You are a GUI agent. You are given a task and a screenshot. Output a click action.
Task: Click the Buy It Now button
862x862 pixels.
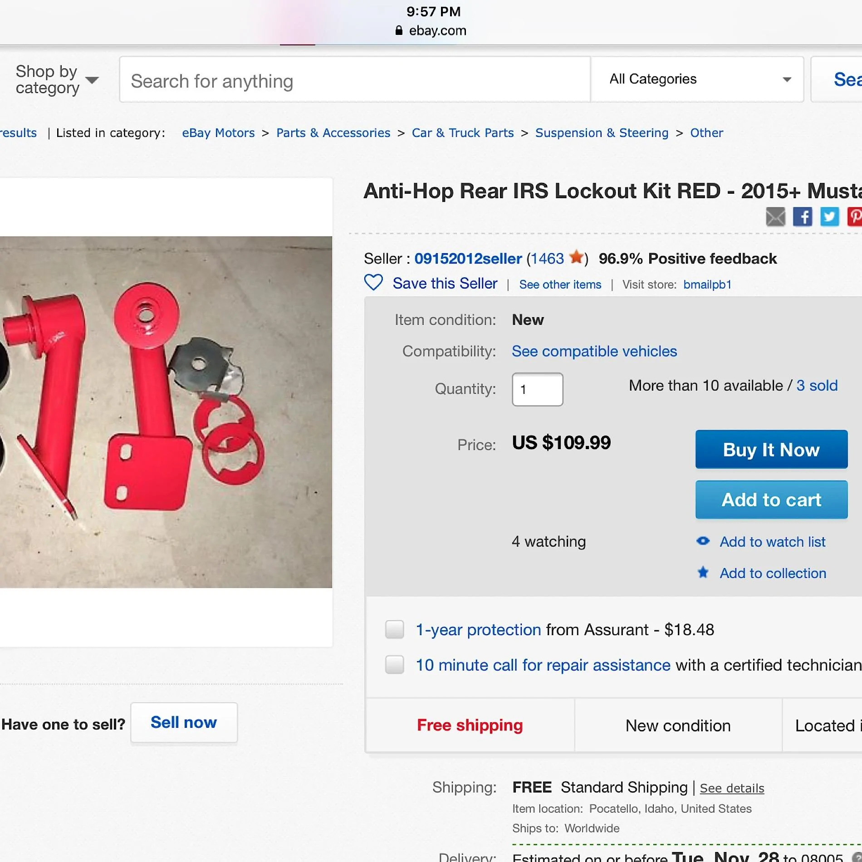pos(771,450)
